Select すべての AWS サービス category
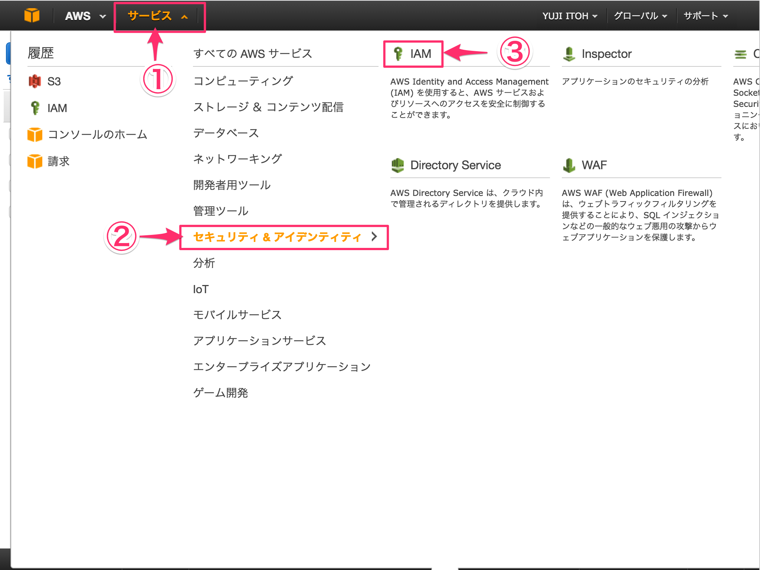Image resolution: width=760 pixels, height=570 pixels. coord(253,54)
